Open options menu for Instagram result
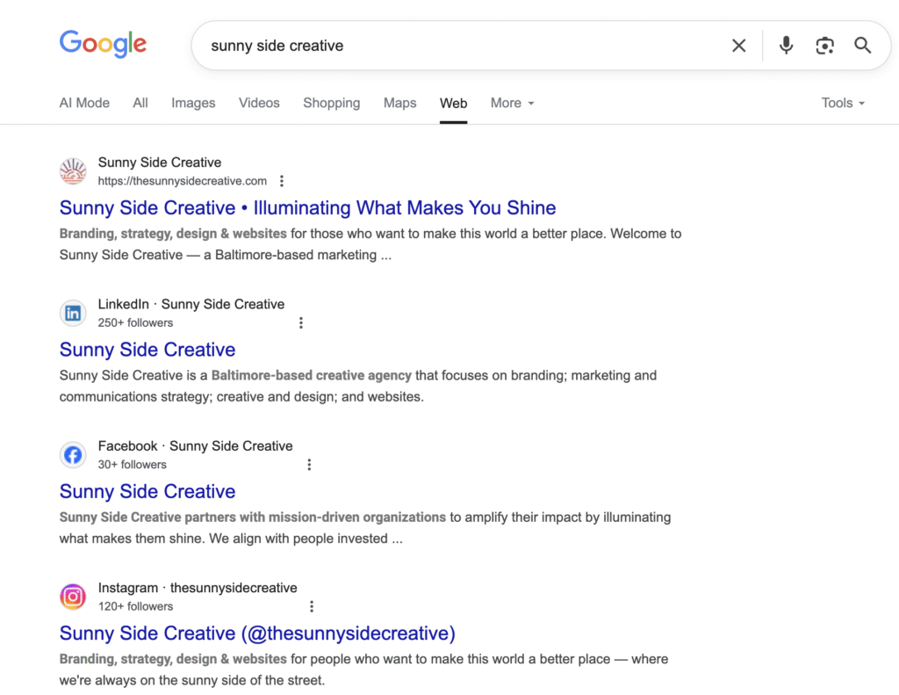This screenshot has width=899, height=695. (312, 606)
